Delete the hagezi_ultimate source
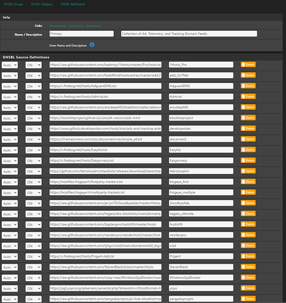The height and width of the screenshot is (303, 286). point(248,214)
